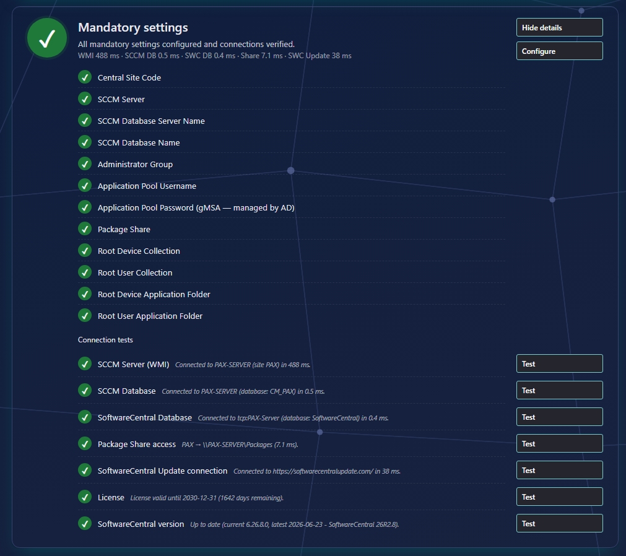Screen dimensions: 626x556
Task: Click the Package Share setting label
Action: [x=124, y=230]
